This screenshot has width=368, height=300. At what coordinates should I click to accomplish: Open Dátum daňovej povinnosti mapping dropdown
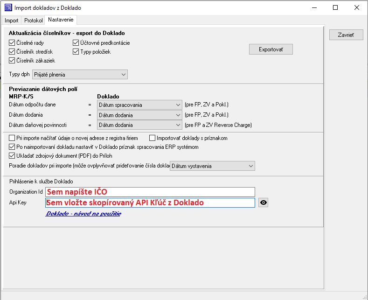[139, 125]
